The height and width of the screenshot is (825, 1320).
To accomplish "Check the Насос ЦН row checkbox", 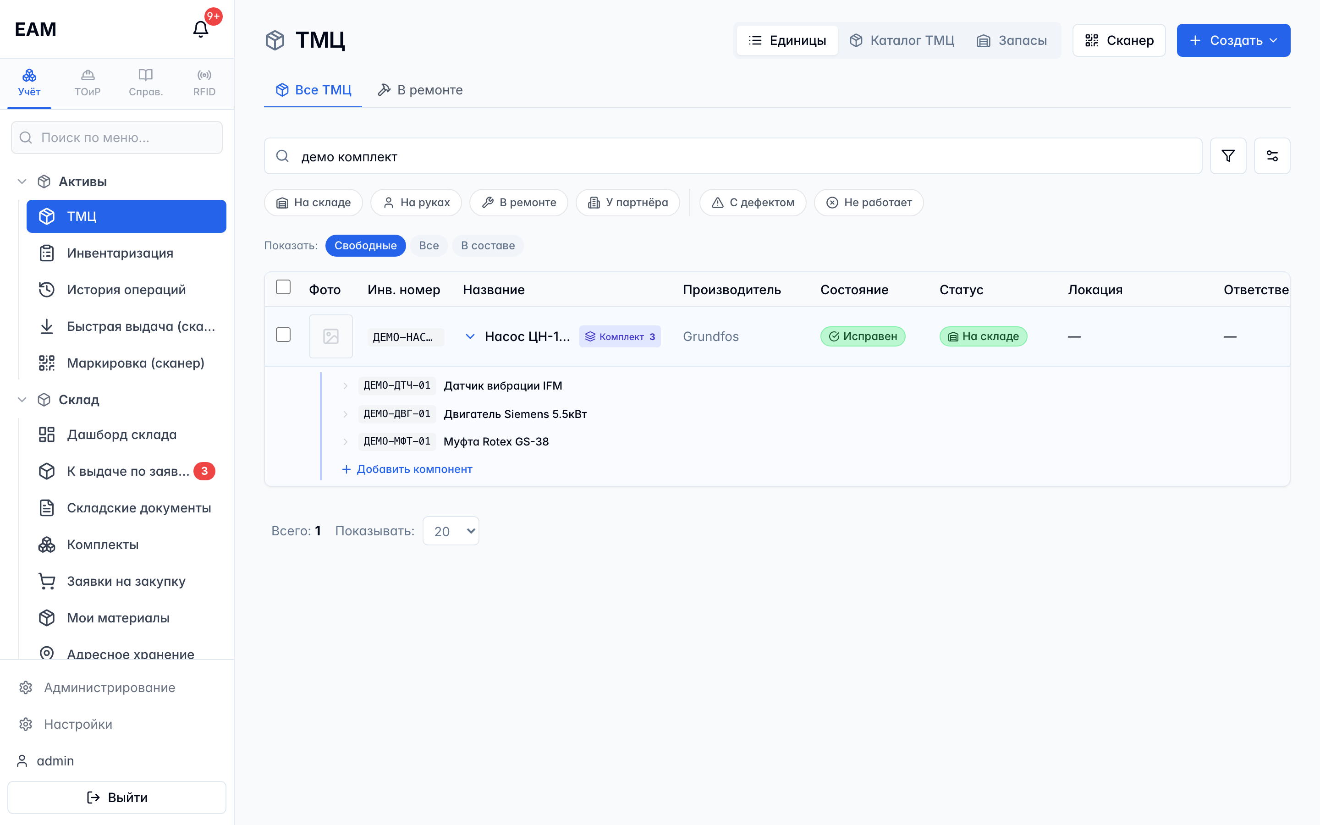I will 283,335.
